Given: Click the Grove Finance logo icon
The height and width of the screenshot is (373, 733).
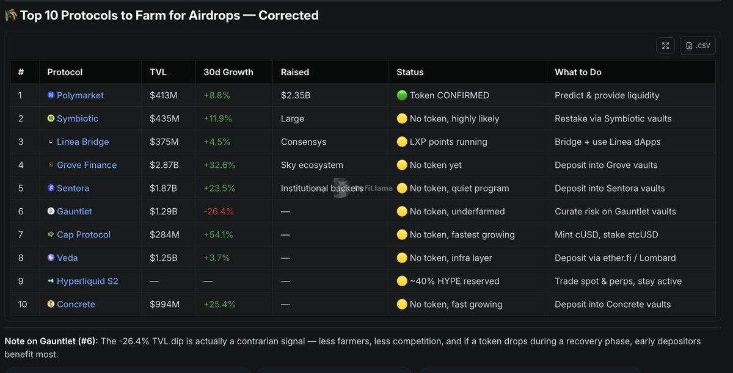Looking at the screenshot, I should pos(51,165).
